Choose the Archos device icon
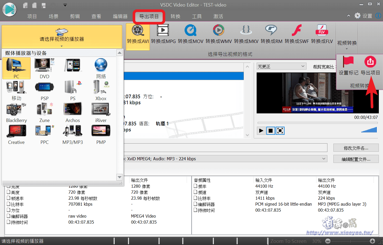The height and width of the screenshot is (245, 383). 73,112
